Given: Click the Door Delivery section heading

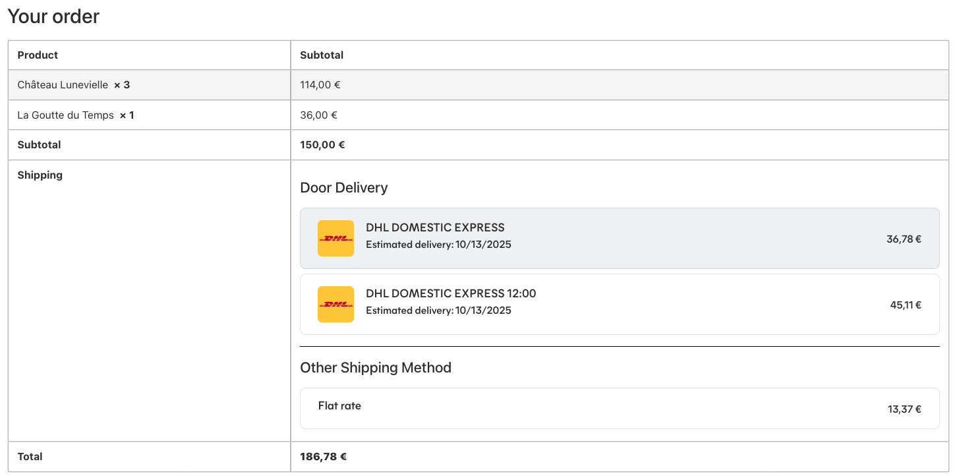Looking at the screenshot, I should pyautogui.click(x=343, y=188).
